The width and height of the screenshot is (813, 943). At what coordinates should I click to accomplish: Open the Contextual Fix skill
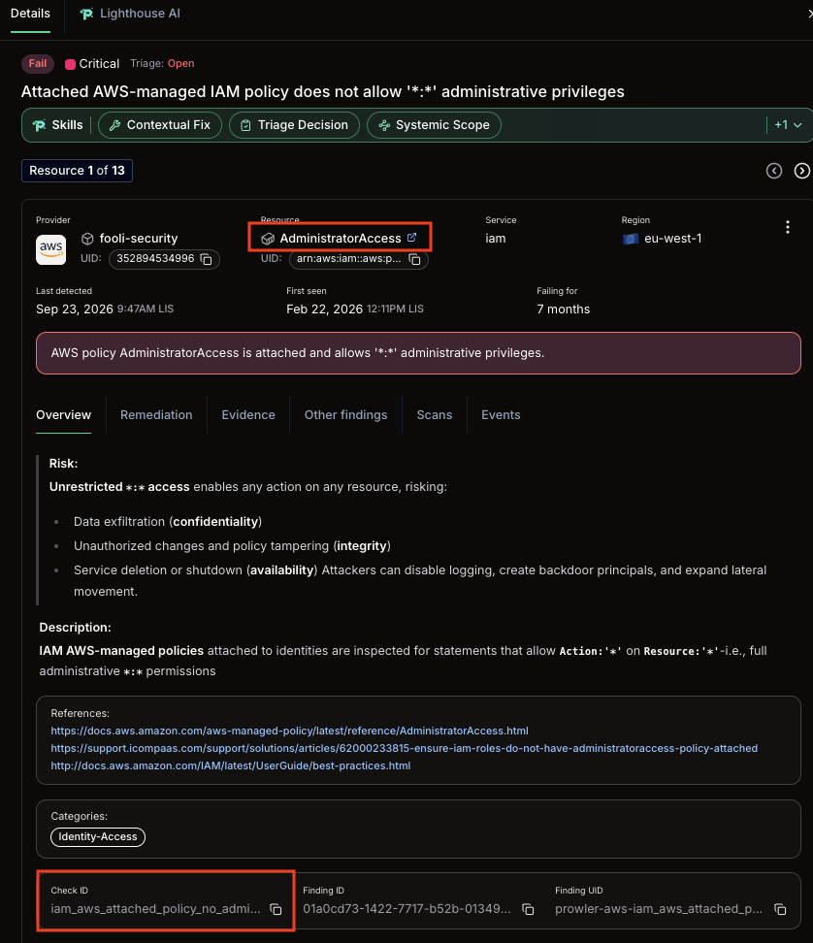point(160,125)
